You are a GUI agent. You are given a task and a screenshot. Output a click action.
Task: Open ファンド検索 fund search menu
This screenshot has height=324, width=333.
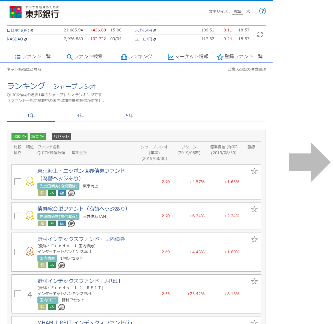click(x=85, y=57)
